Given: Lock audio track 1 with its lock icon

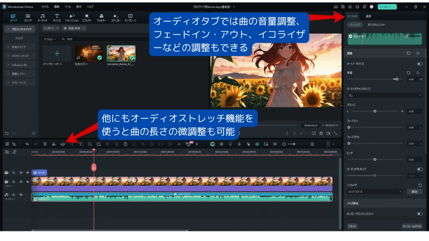Looking at the screenshot, I should pos(14,195).
